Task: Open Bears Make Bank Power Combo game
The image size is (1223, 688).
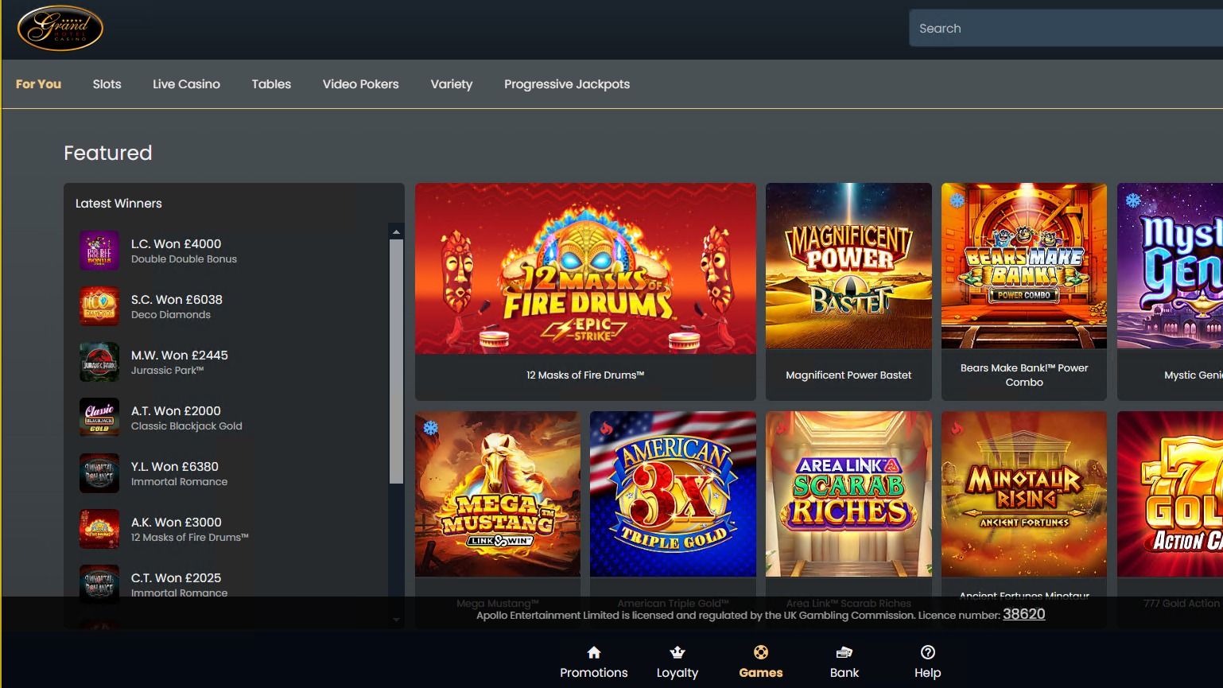Action: point(1024,266)
